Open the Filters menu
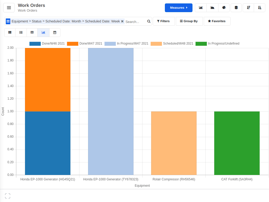Image resolution: width=269 pixels, height=202 pixels. click(164, 21)
